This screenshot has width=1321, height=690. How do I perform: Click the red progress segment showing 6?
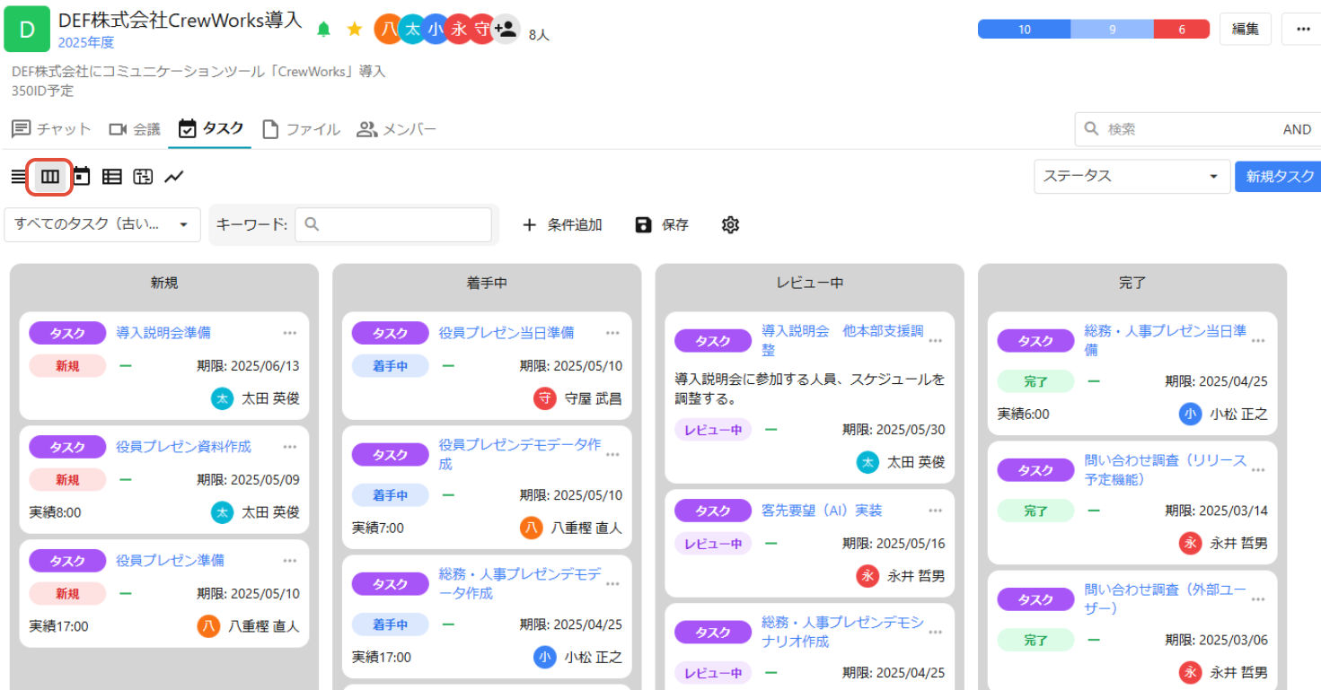point(1182,30)
